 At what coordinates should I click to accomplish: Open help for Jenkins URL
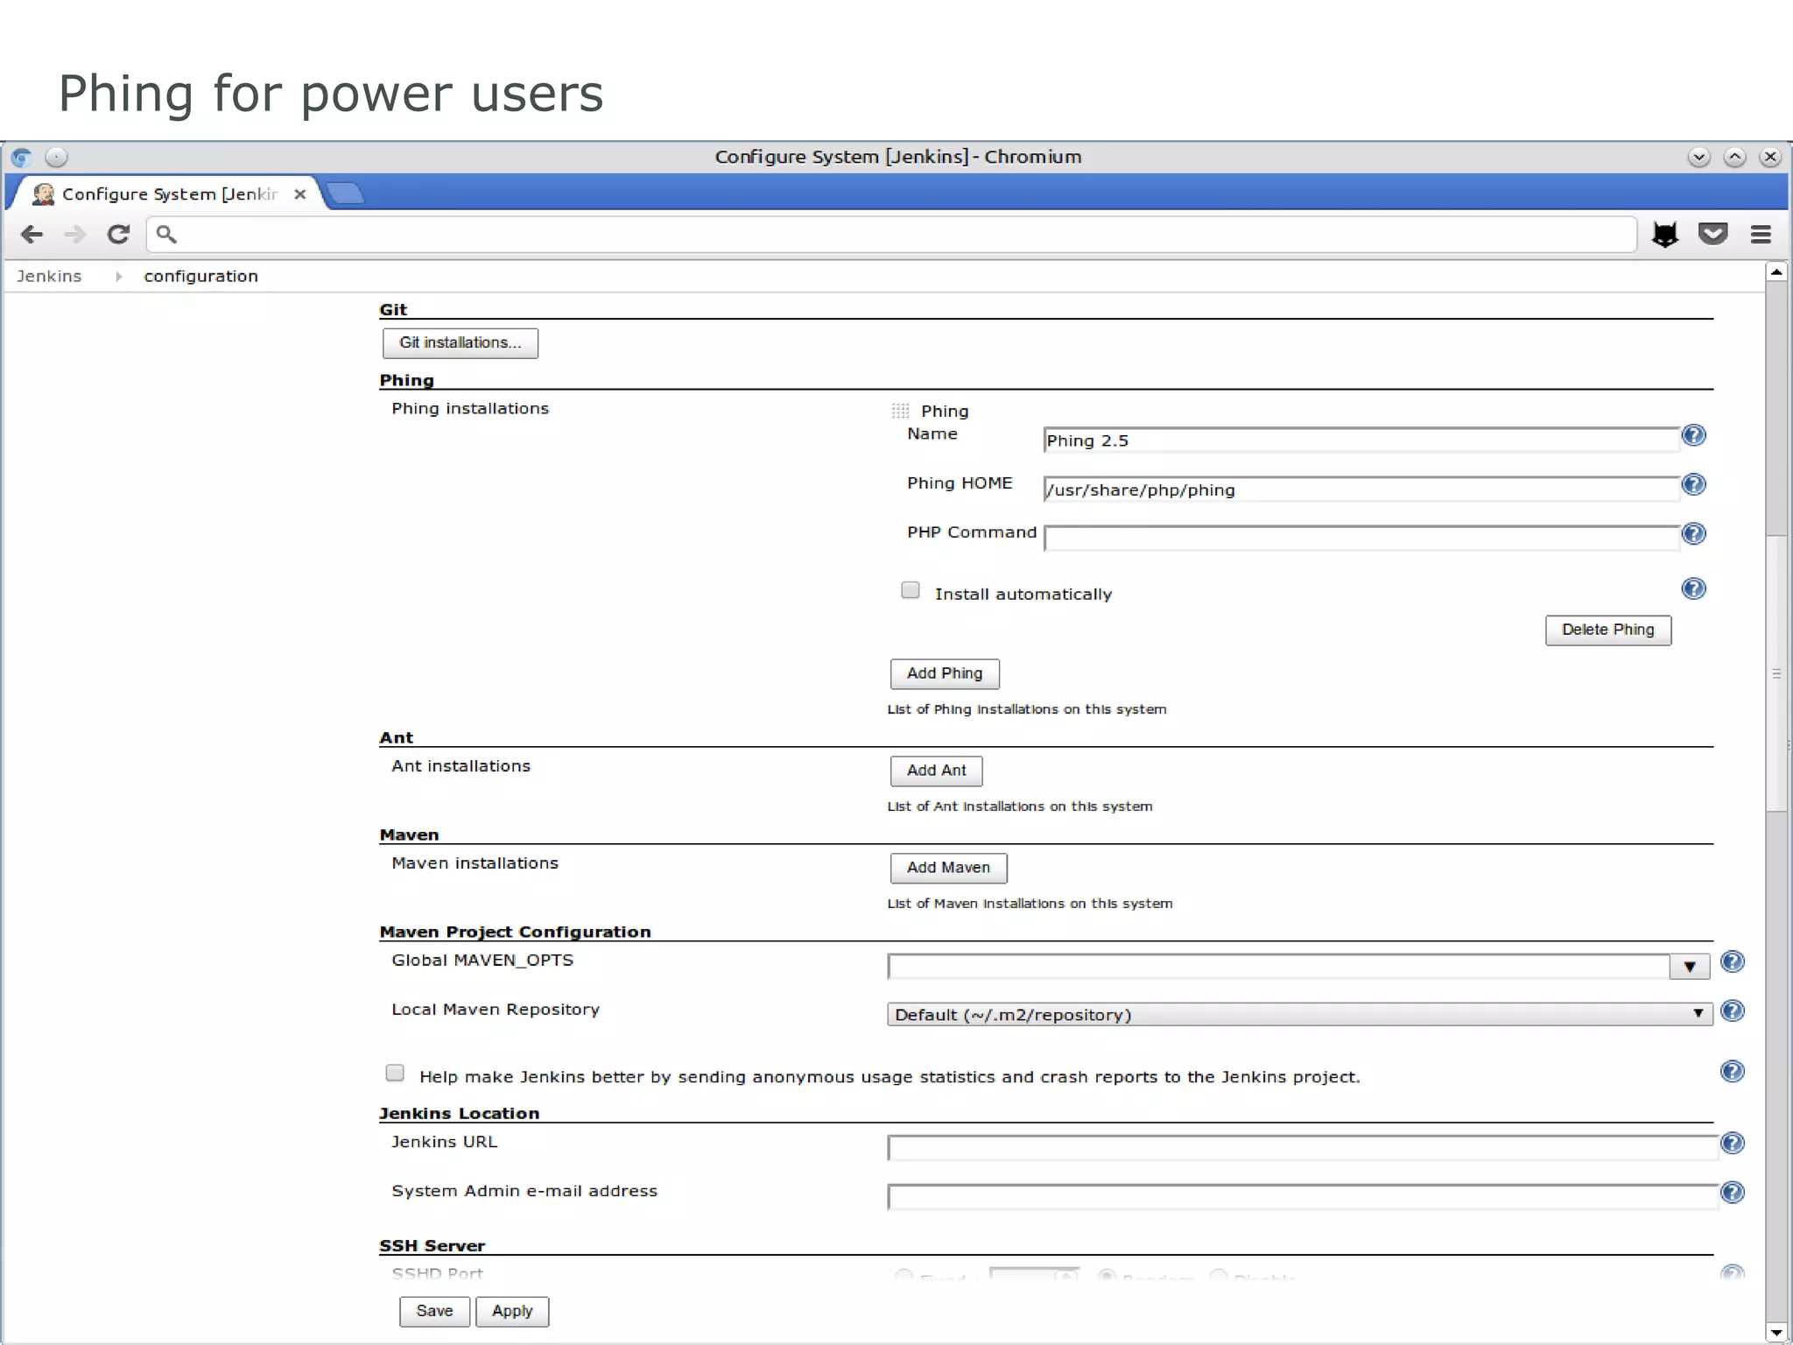coord(1733,1144)
